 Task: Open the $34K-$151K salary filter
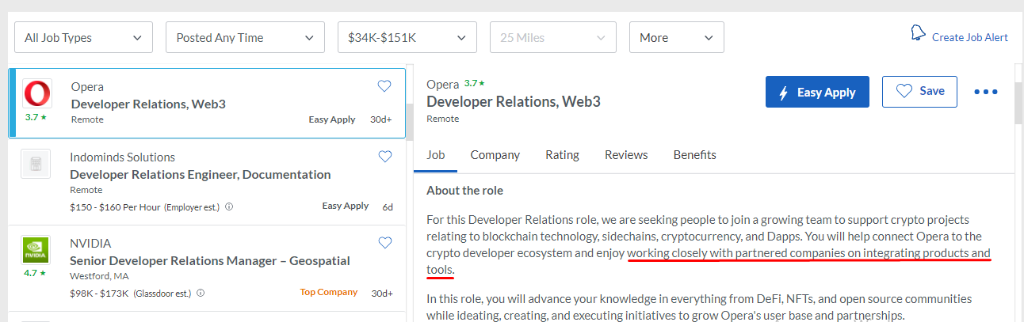click(x=407, y=37)
